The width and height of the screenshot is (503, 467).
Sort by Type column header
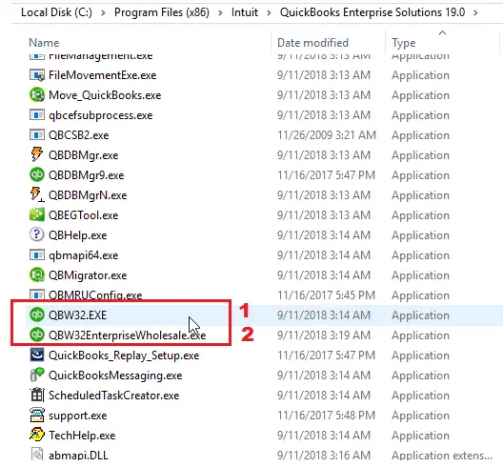pos(404,43)
